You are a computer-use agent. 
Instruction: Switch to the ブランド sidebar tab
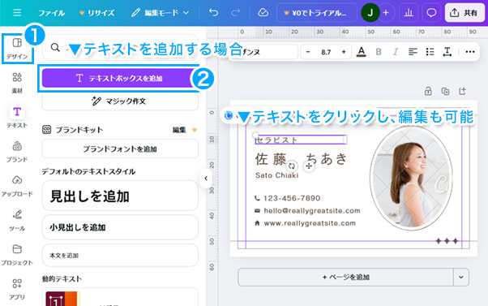click(17, 152)
